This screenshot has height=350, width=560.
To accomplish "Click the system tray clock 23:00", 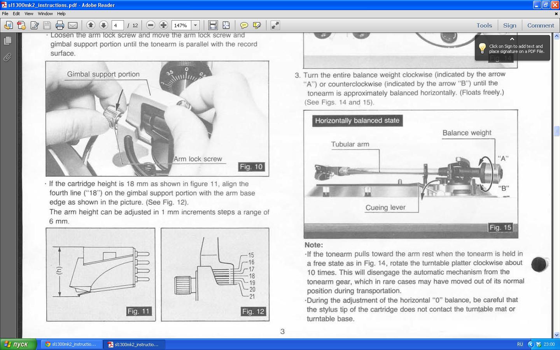I will click(x=549, y=344).
